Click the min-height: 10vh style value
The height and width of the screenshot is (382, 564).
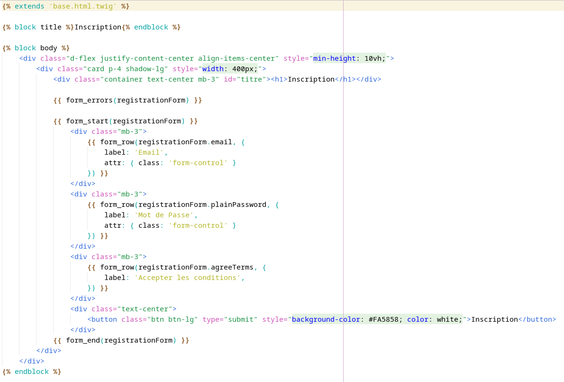(x=349, y=58)
